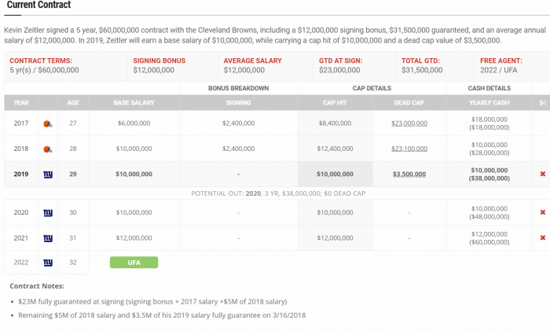Image resolution: width=550 pixels, height=331 pixels.
Task: Click the scissors icon in the table header
Action: click(542, 103)
